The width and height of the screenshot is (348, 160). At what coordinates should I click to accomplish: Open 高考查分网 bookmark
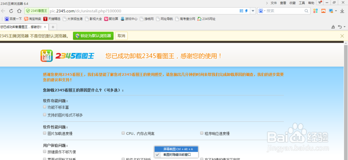click(185, 19)
